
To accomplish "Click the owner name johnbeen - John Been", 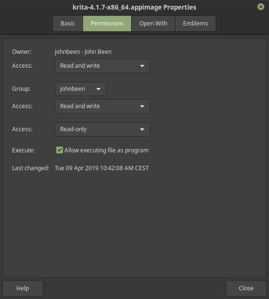I will click(x=83, y=52).
